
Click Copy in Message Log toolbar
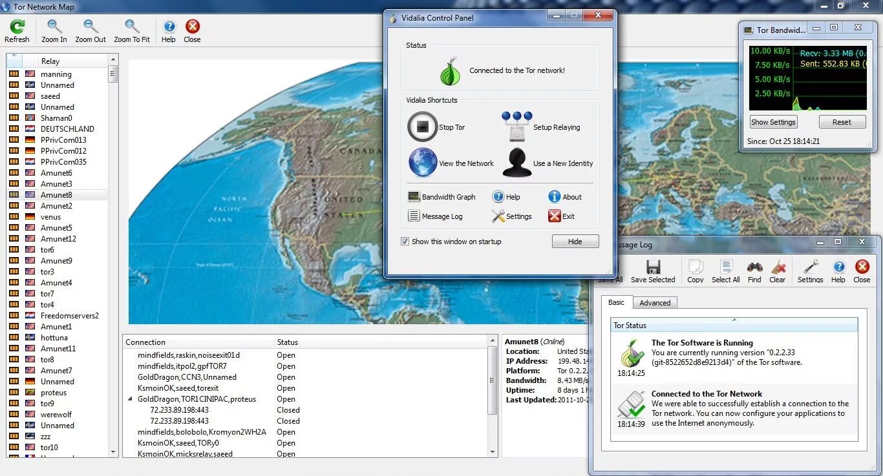pyautogui.click(x=696, y=271)
